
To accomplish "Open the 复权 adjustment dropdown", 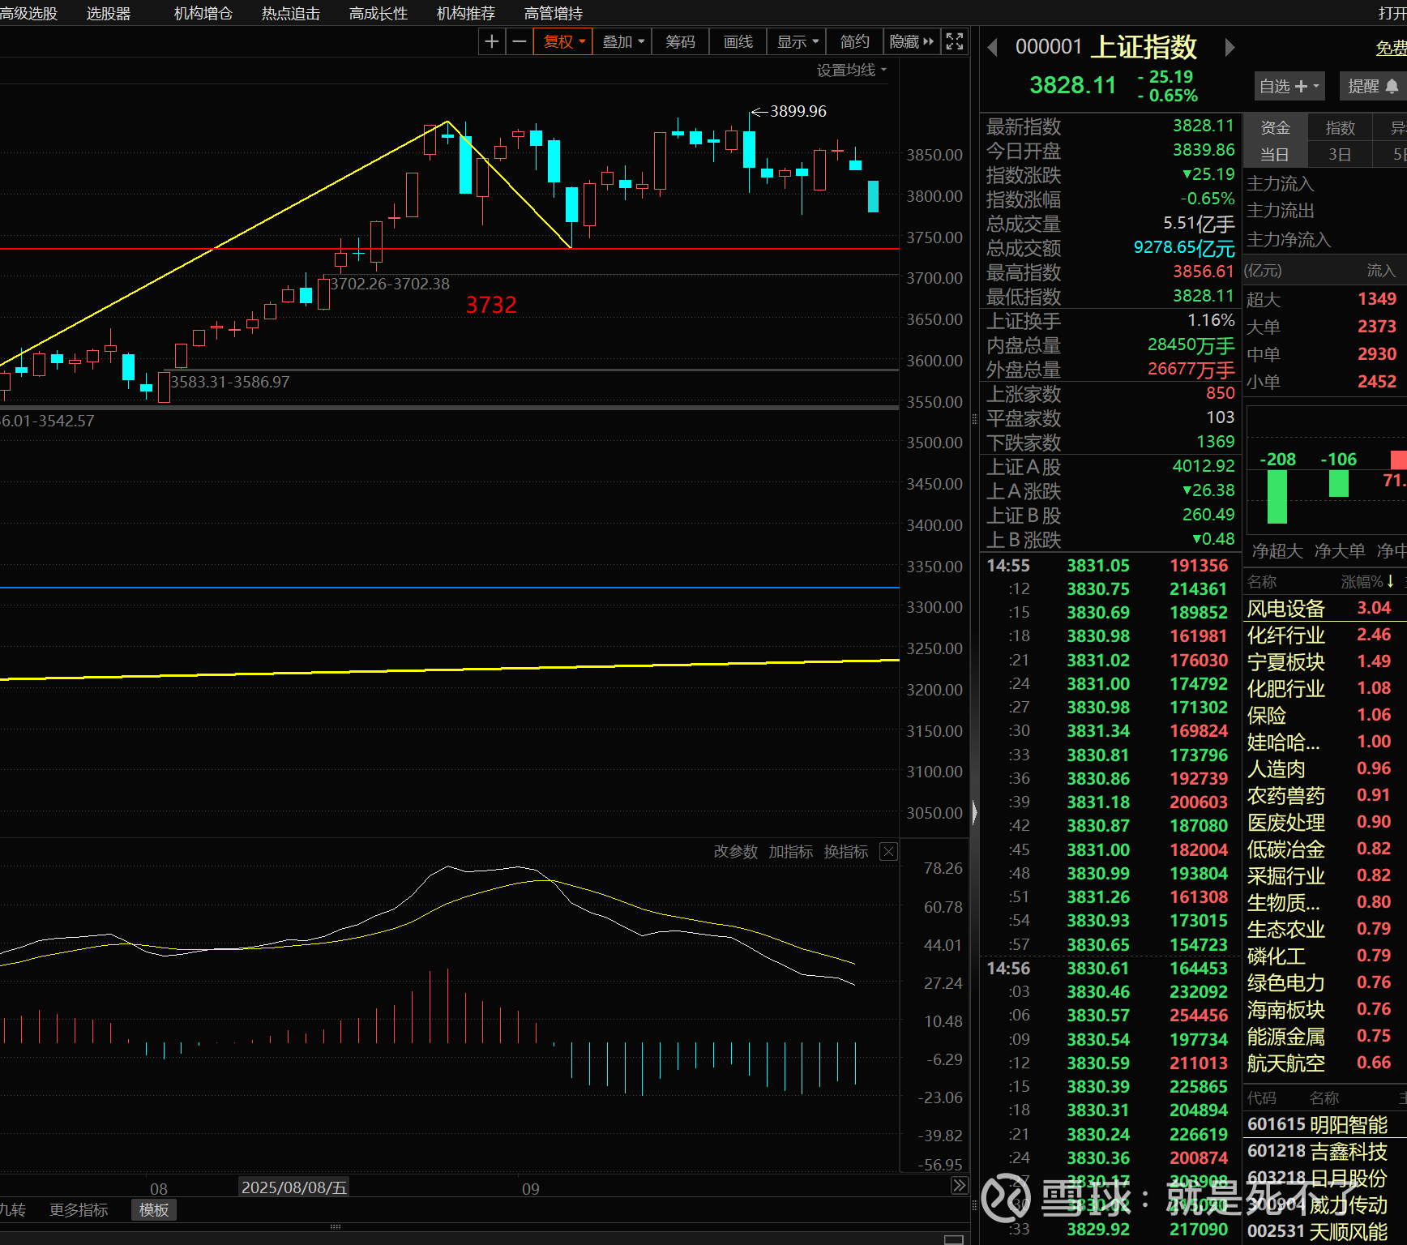I will tap(563, 41).
